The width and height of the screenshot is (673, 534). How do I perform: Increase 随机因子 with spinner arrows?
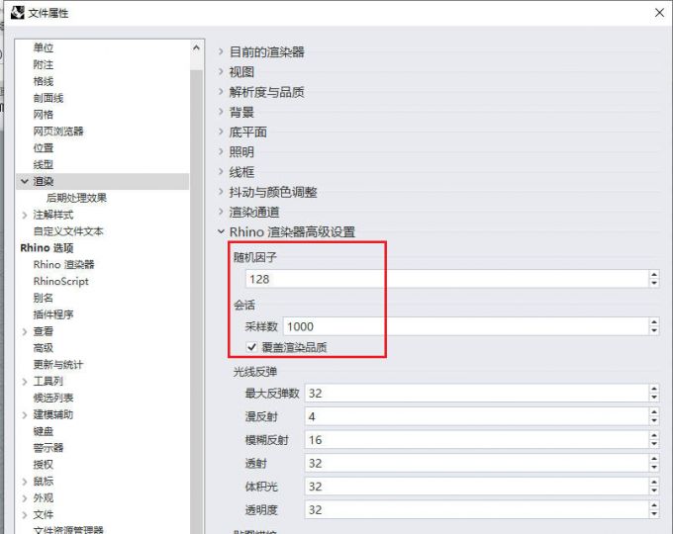tap(654, 275)
